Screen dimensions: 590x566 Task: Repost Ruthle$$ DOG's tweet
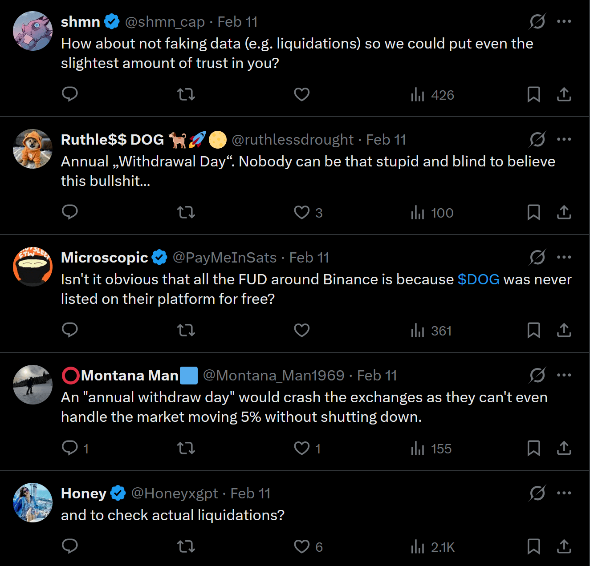[x=186, y=212]
